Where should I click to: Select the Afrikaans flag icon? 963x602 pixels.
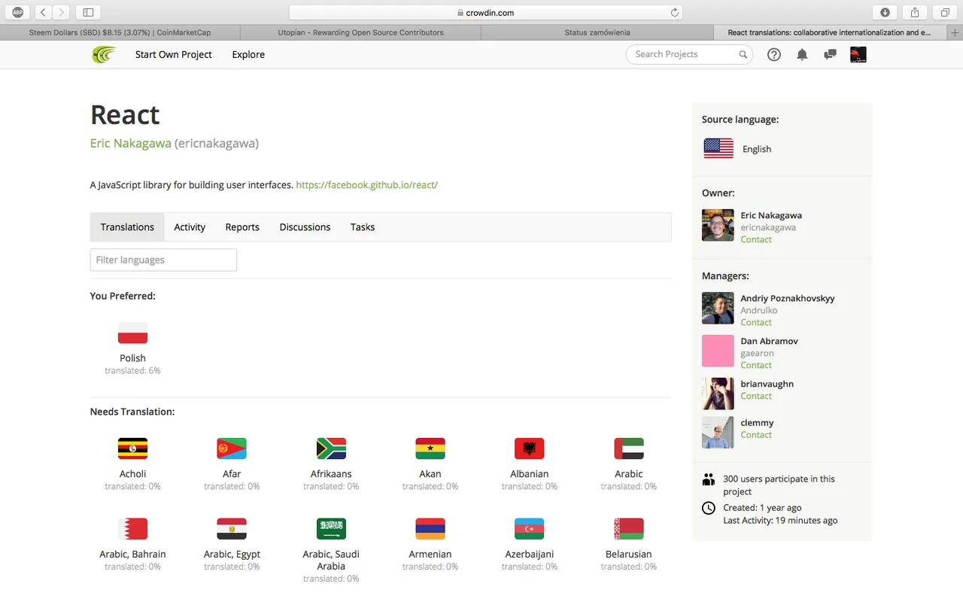[x=331, y=448]
